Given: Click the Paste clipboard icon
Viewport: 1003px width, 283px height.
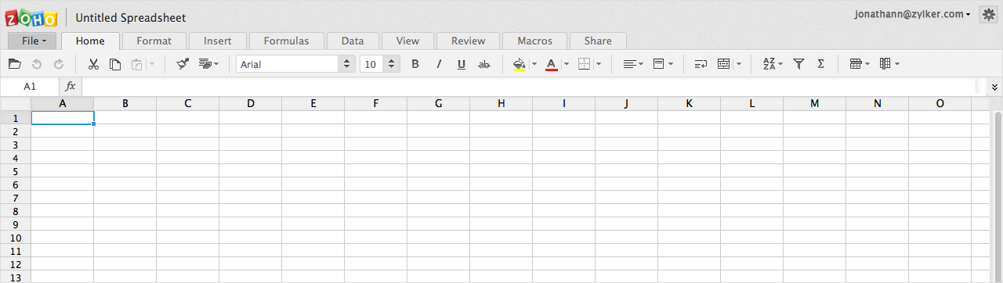Looking at the screenshot, I should (x=137, y=64).
